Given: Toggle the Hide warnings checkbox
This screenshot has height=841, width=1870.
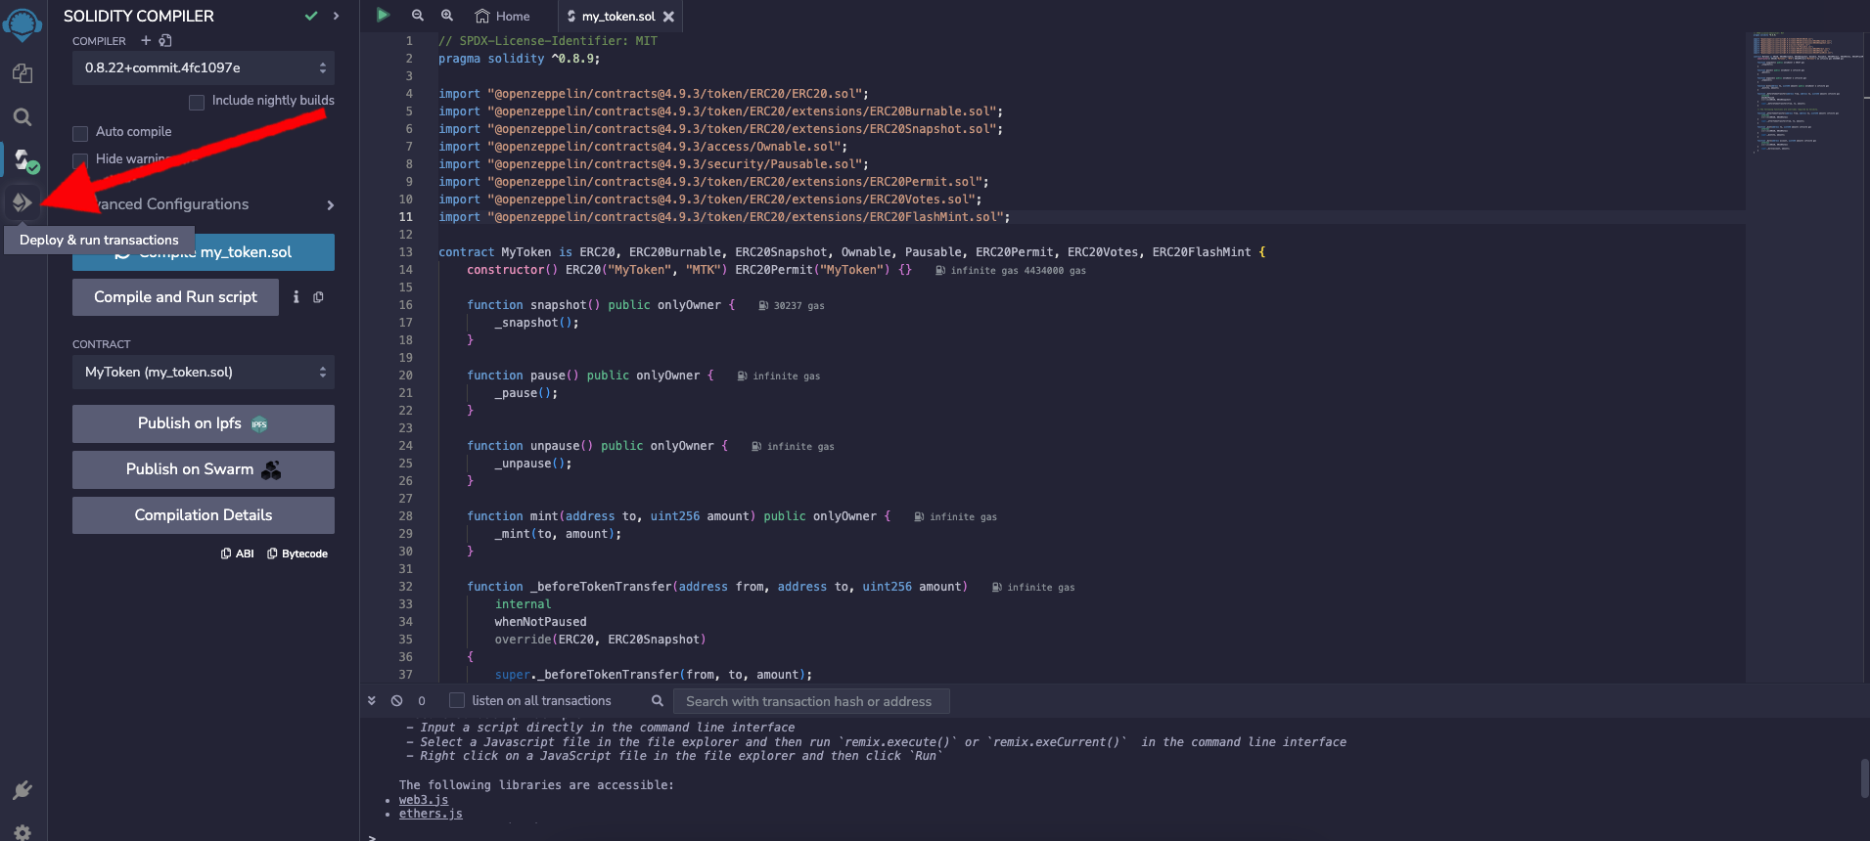Looking at the screenshot, I should pyautogui.click(x=80, y=159).
